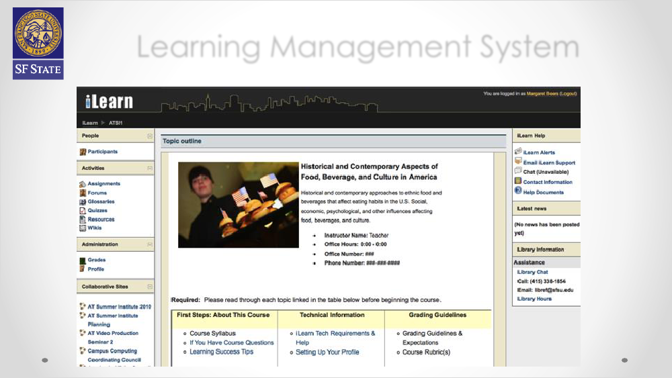Click the Forums icon

[x=83, y=193]
